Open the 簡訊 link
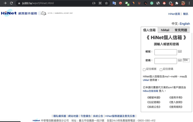The width and height of the screenshot is (193, 122). point(185,14)
